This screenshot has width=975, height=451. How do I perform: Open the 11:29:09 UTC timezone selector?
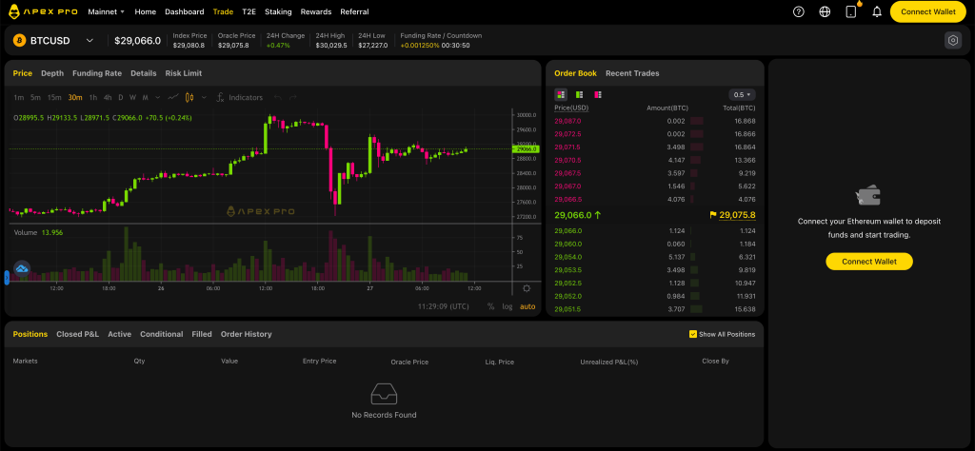(444, 306)
